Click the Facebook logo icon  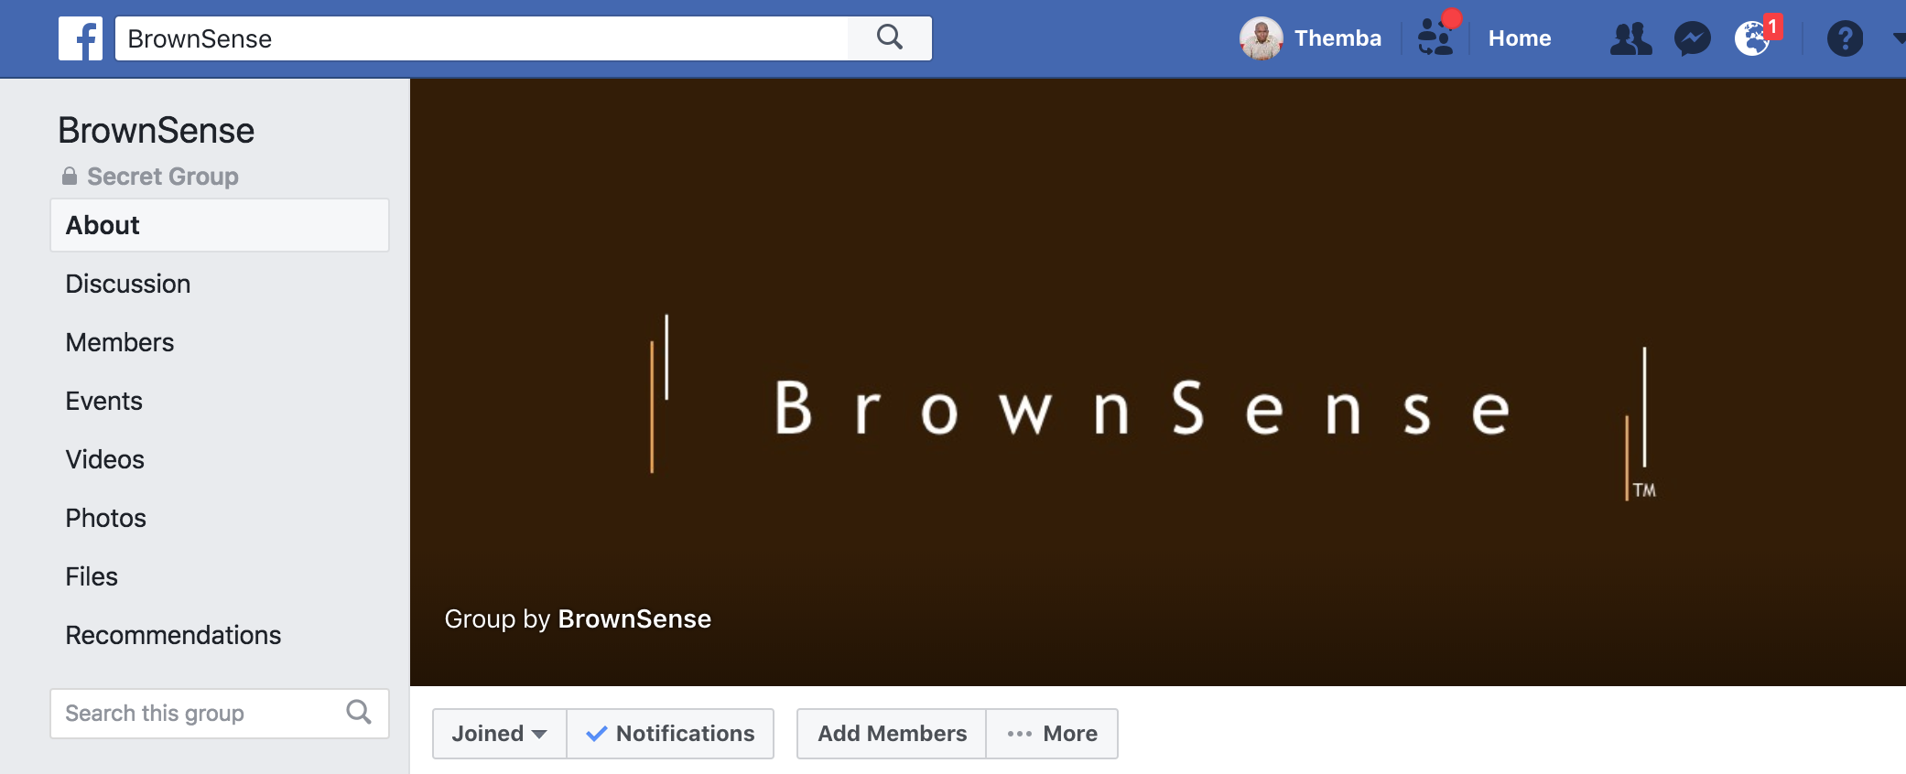pos(81,38)
